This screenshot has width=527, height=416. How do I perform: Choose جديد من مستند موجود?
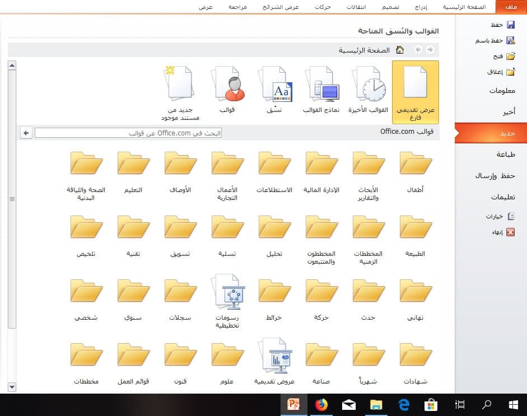click(x=180, y=93)
